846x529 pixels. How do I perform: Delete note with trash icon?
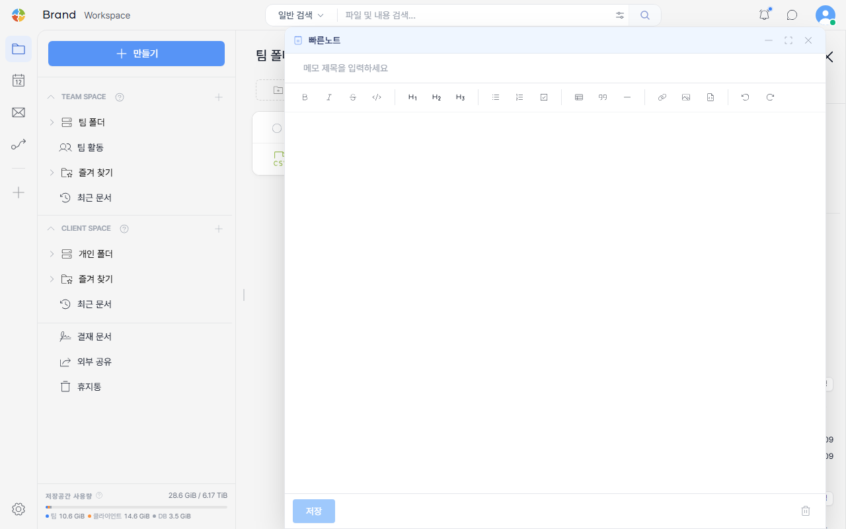[806, 510]
